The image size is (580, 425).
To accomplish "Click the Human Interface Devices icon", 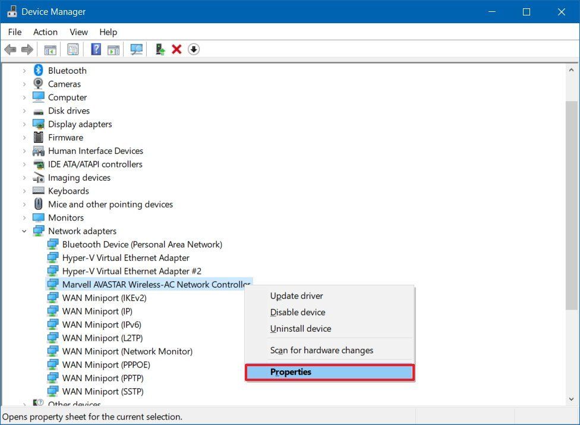I will click(39, 150).
